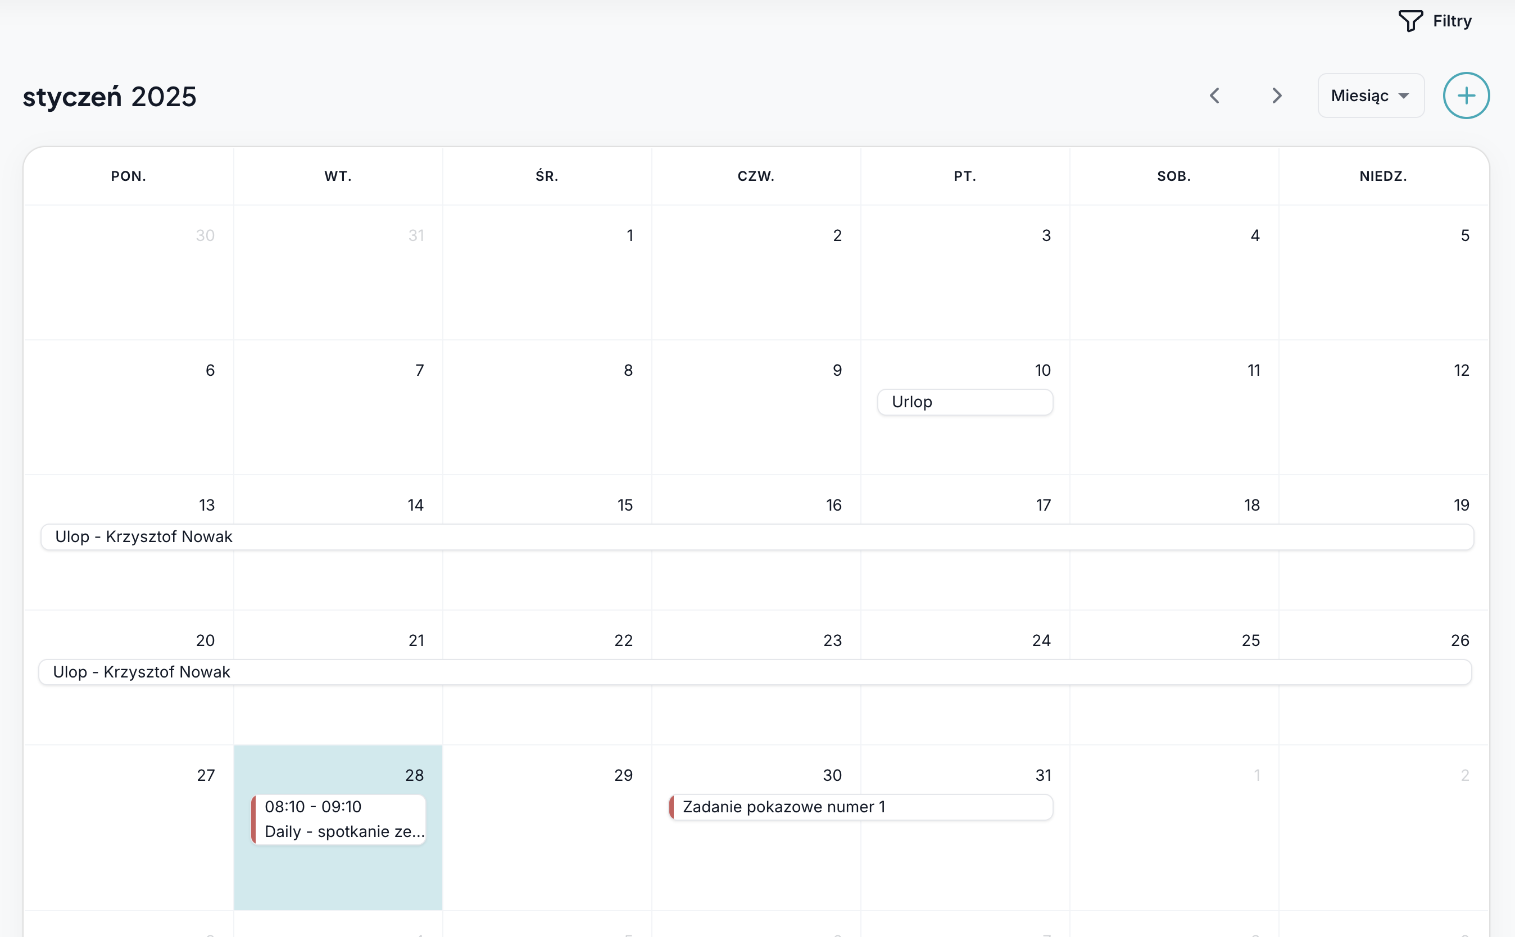The image size is (1515, 937).
Task: Click the styczeń 2025 month heading
Action: [110, 97]
